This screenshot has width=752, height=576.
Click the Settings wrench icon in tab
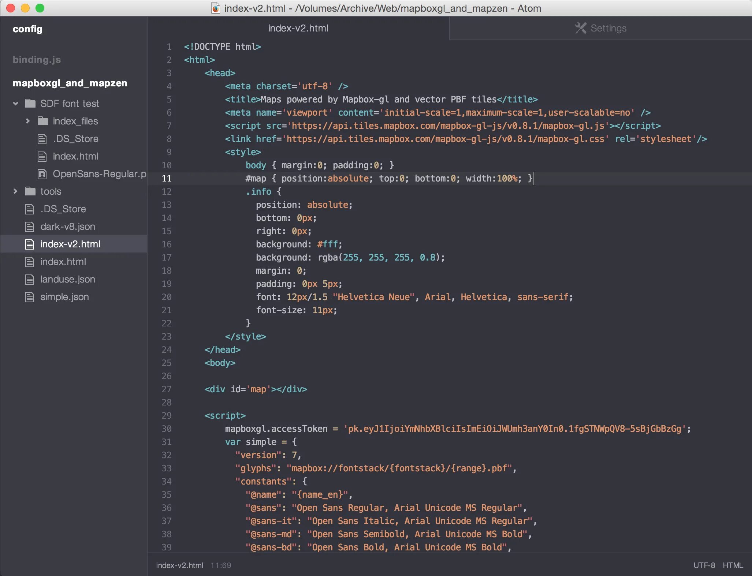click(x=581, y=28)
